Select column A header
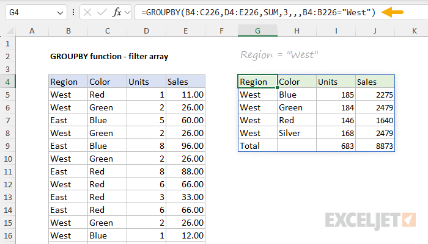Image resolution: width=428 pixels, height=244 pixels. click(x=32, y=31)
